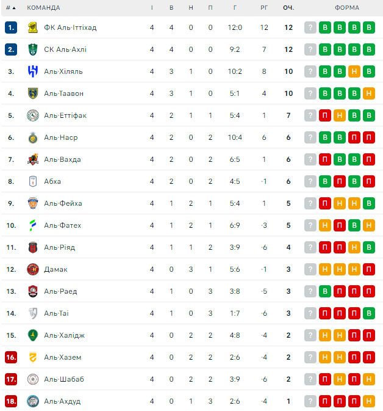Open the Аль-Шабаб team page
Screen dimensions: 383x411
(63, 379)
